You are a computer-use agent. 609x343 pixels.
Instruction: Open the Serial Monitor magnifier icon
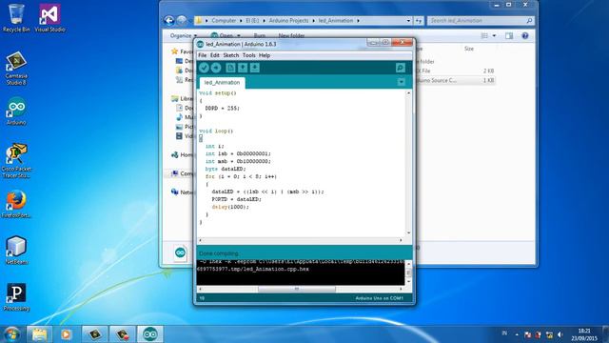401,68
